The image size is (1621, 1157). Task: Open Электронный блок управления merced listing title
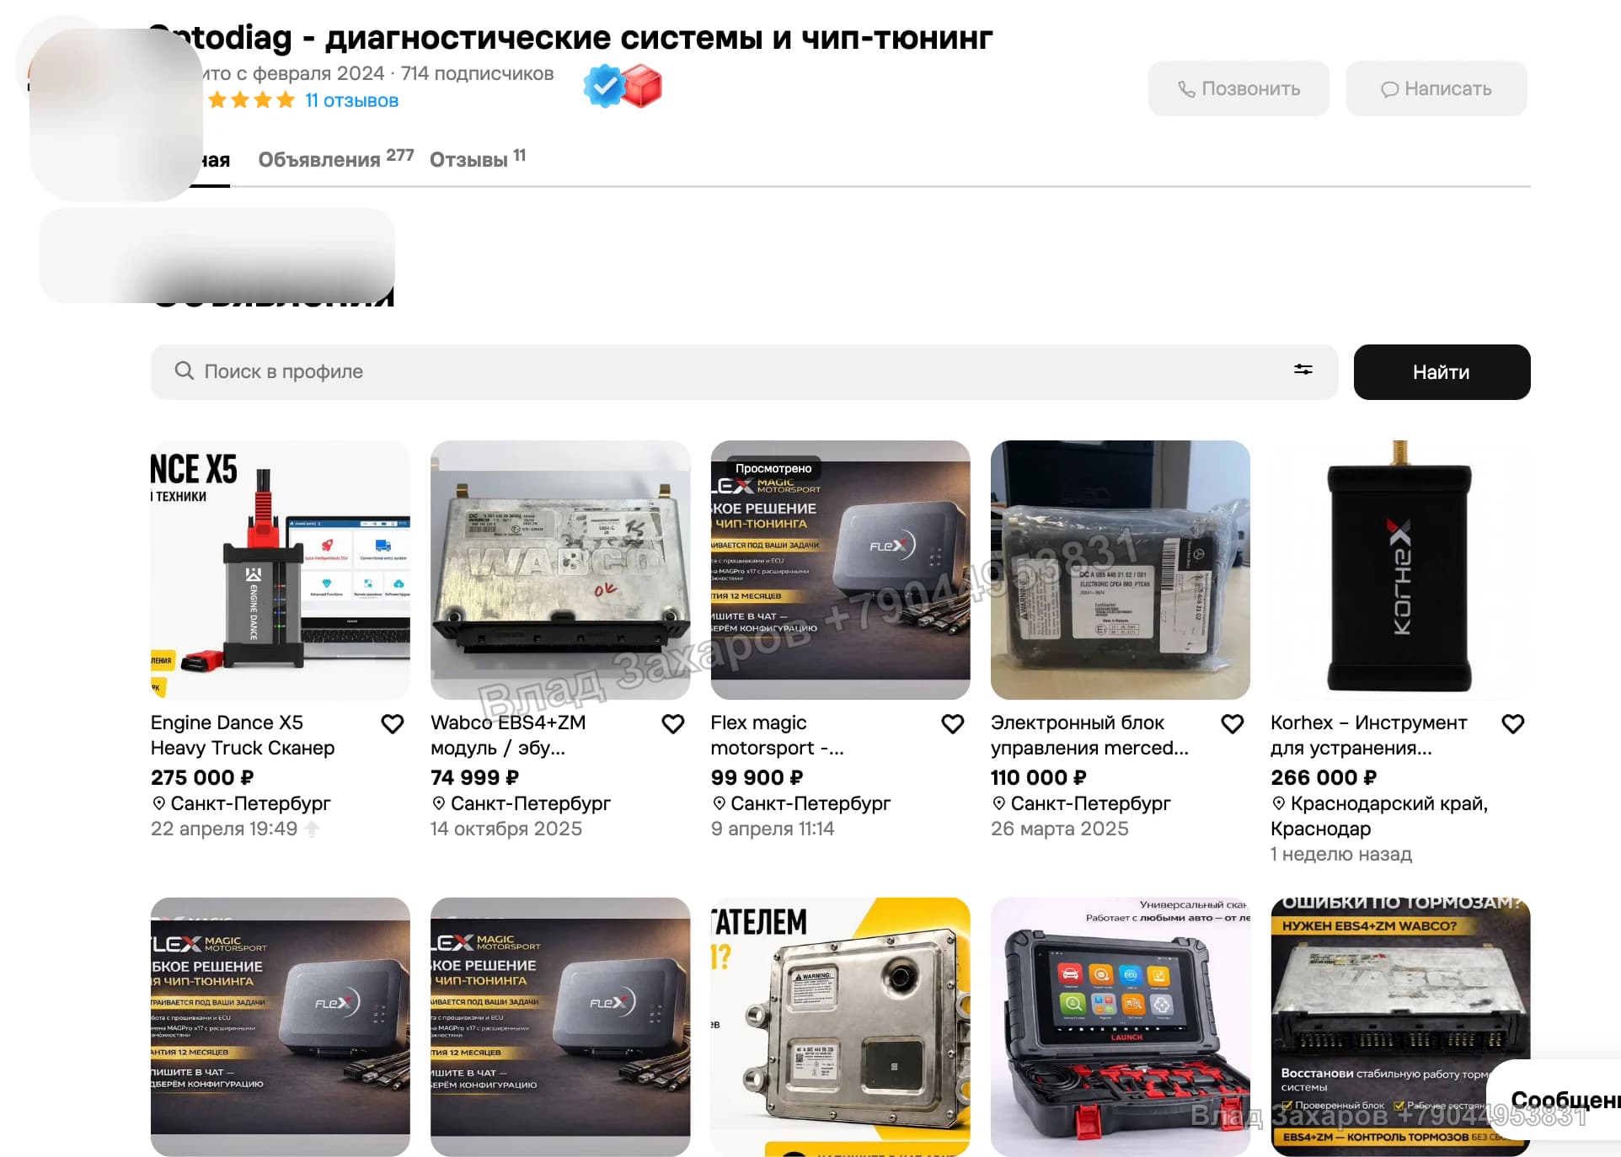click(x=1089, y=735)
